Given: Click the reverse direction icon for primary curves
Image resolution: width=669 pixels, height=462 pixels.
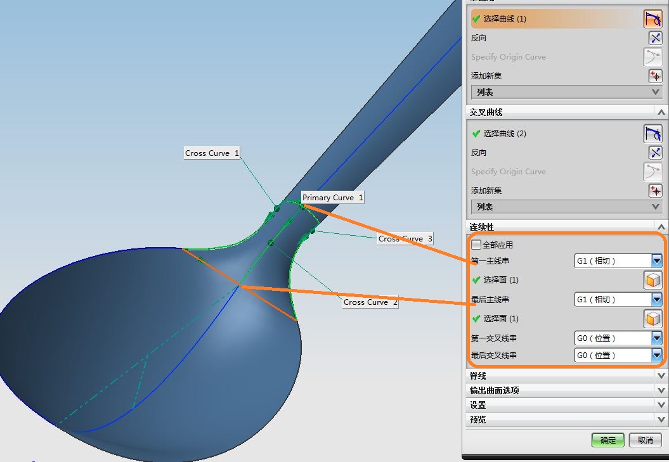Looking at the screenshot, I should 655,38.
